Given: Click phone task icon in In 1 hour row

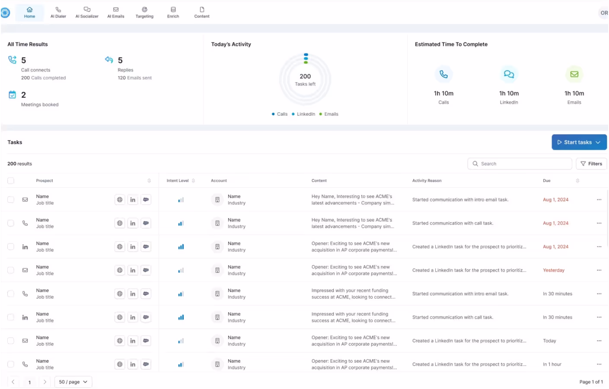Looking at the screenshot, I should pyautogui.click(x=25, y=364).
